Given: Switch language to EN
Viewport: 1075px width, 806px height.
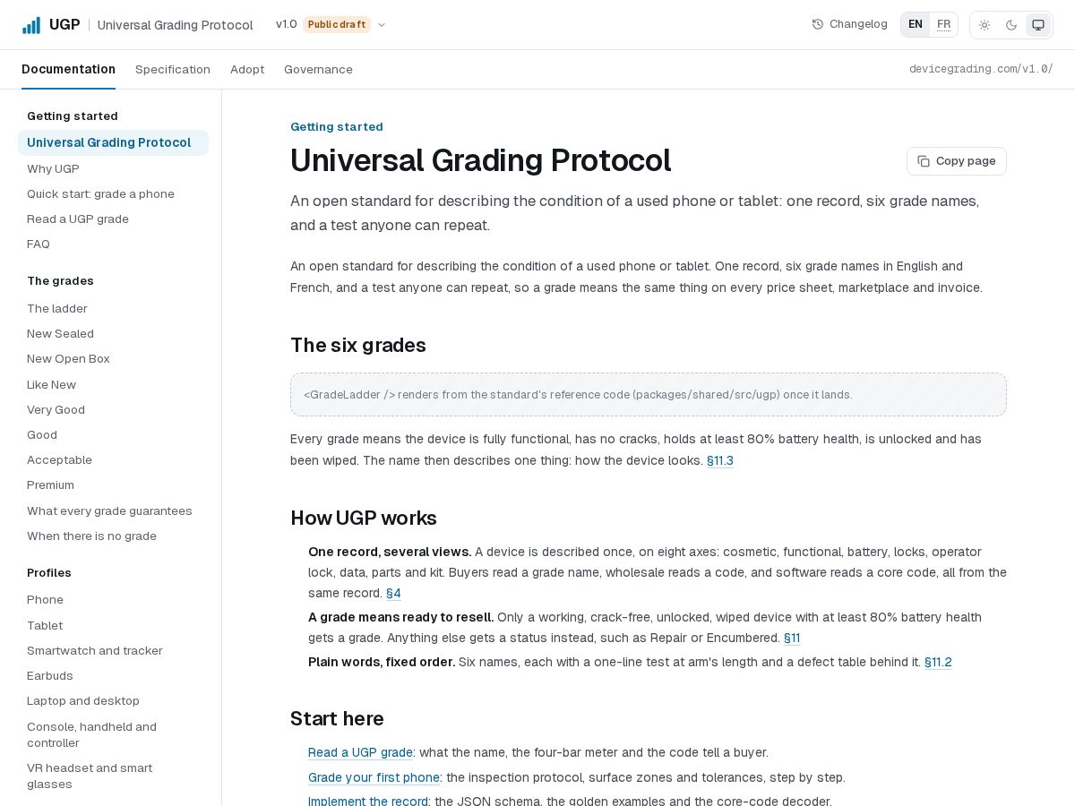Looking at the screenshot, I should 916,24.
